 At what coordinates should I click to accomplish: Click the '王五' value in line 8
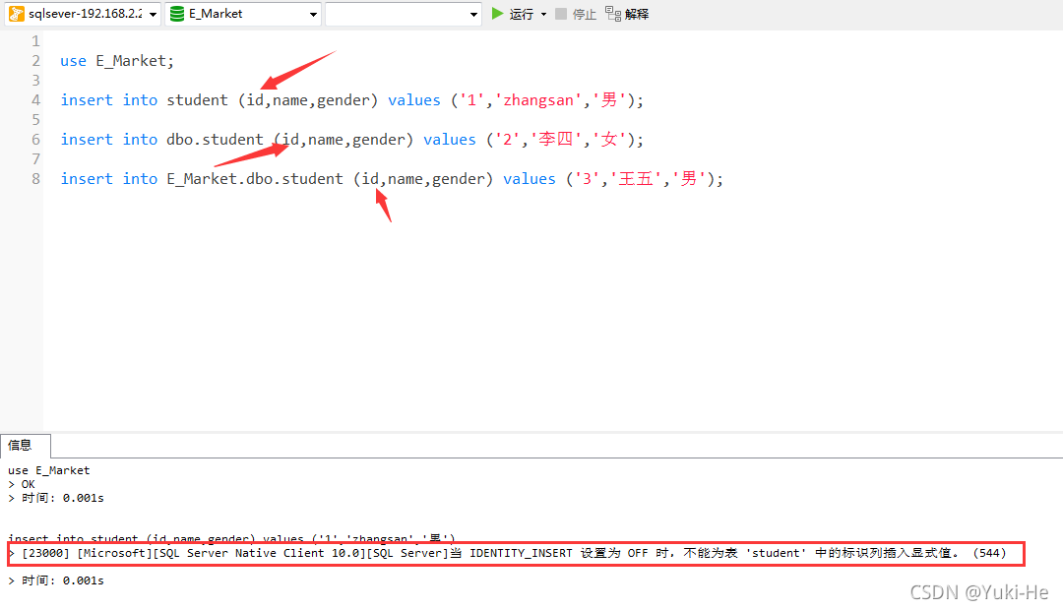[636, 179]
